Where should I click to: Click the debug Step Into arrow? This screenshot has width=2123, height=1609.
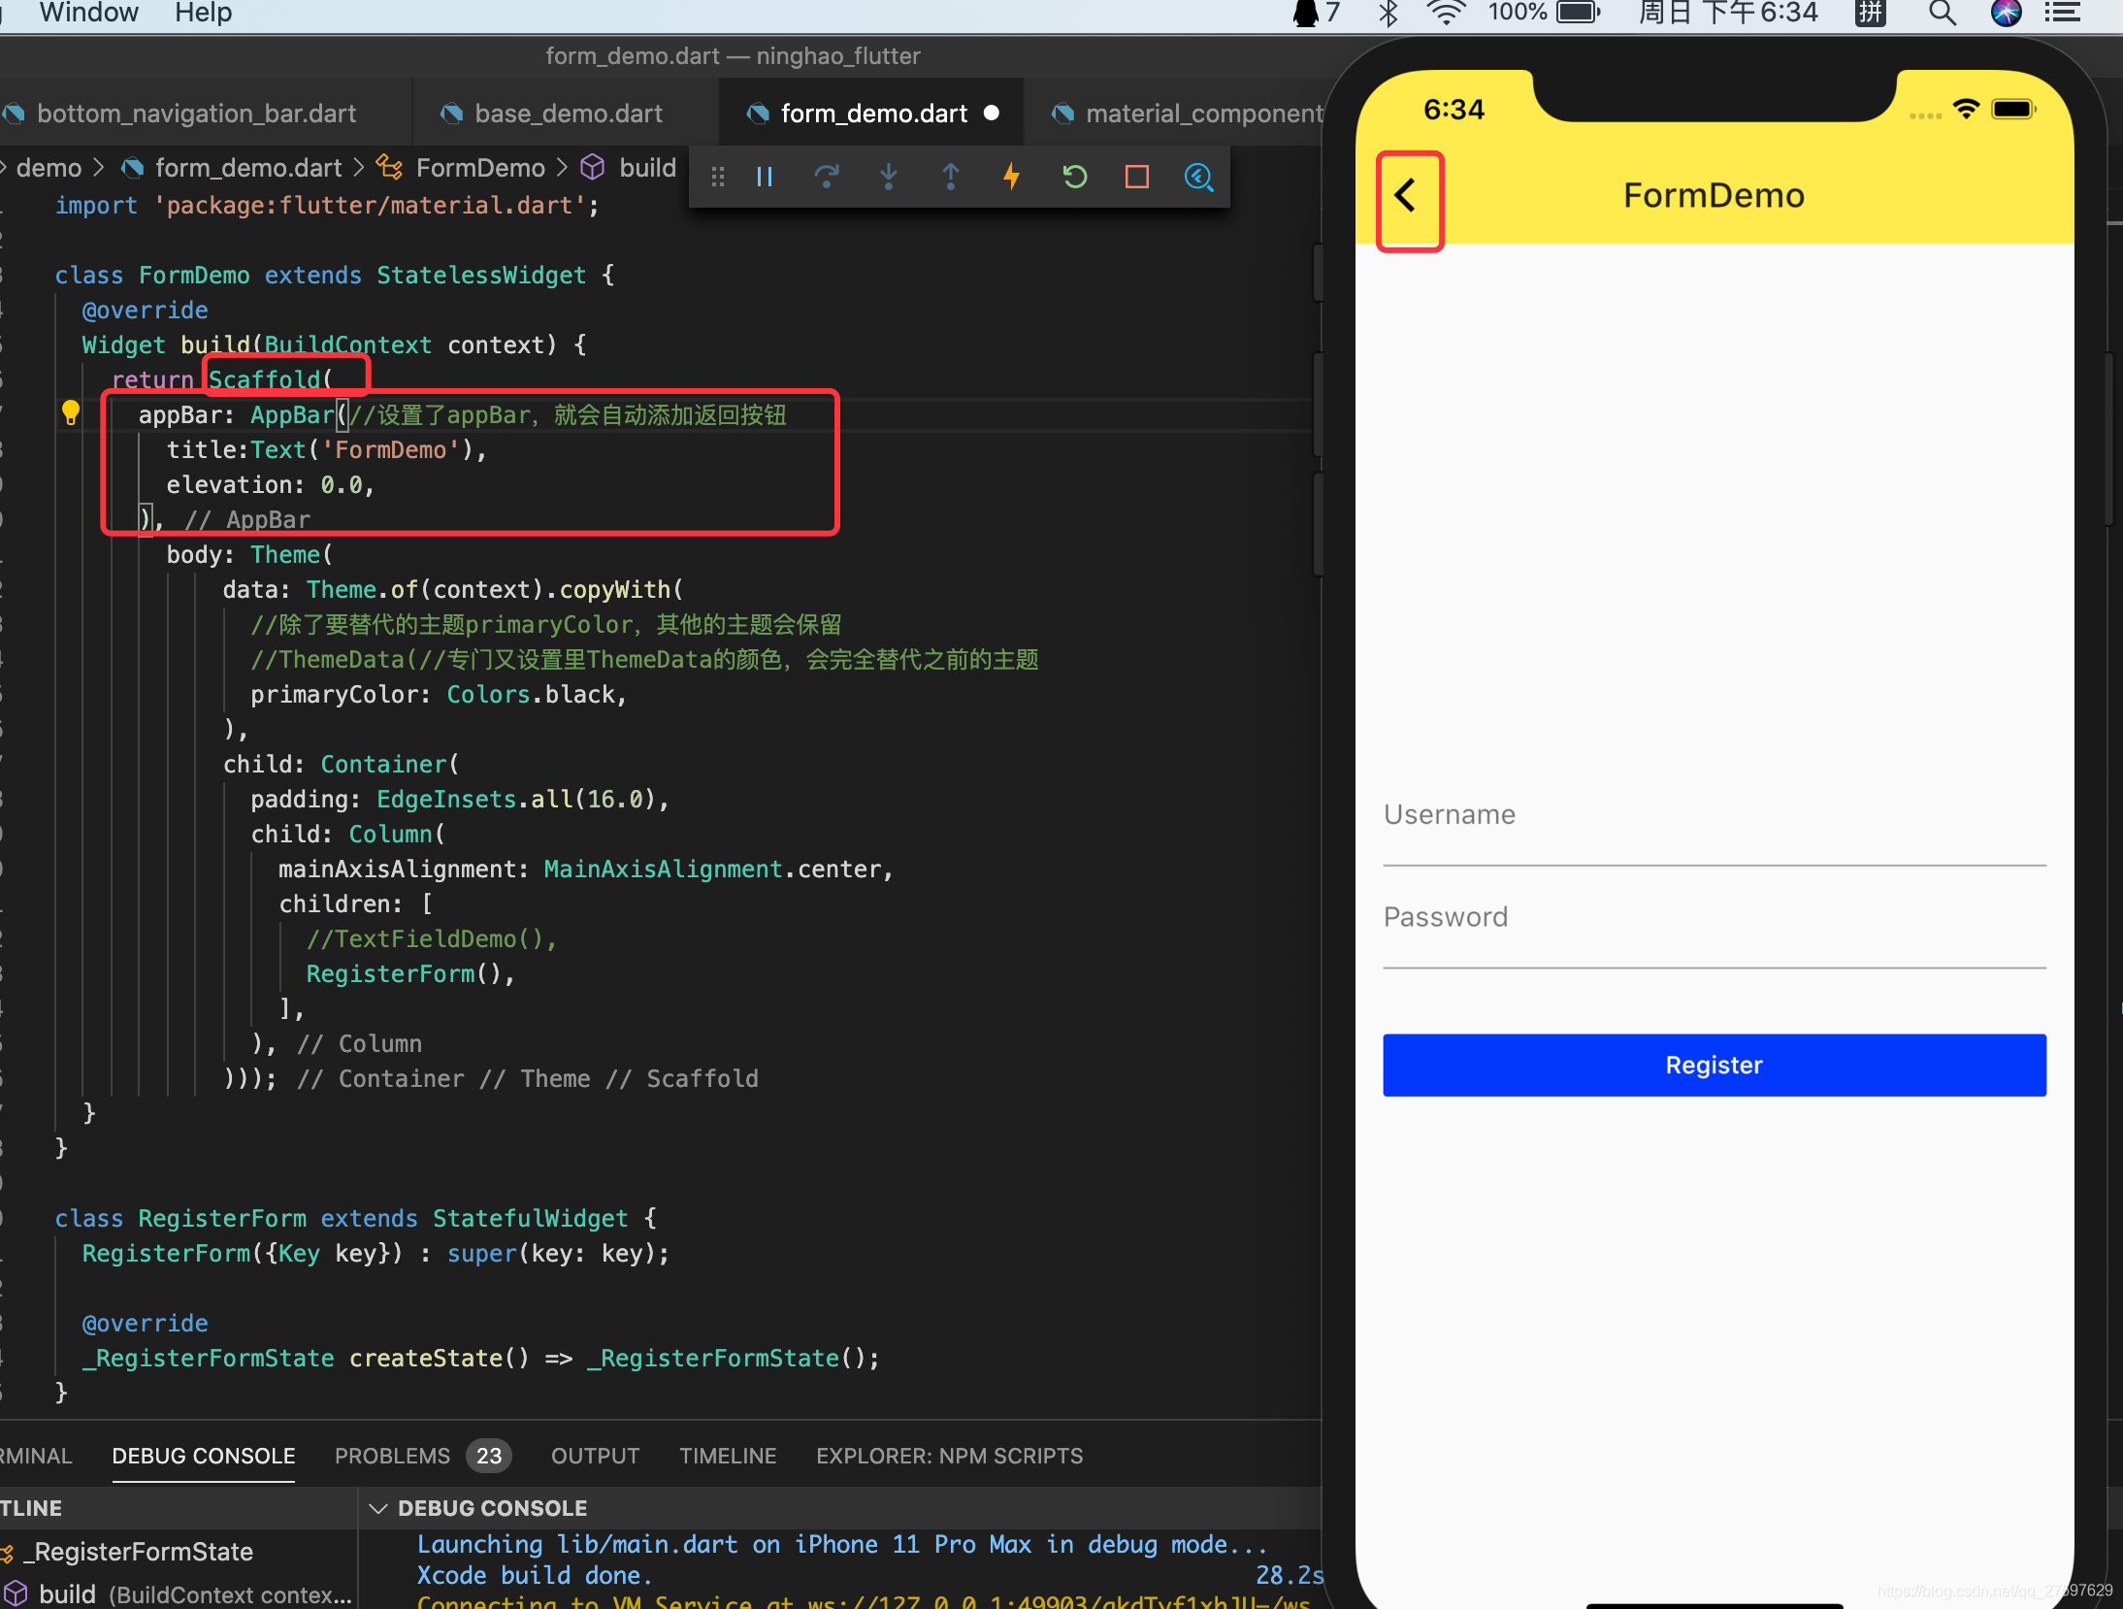(889, 177)
